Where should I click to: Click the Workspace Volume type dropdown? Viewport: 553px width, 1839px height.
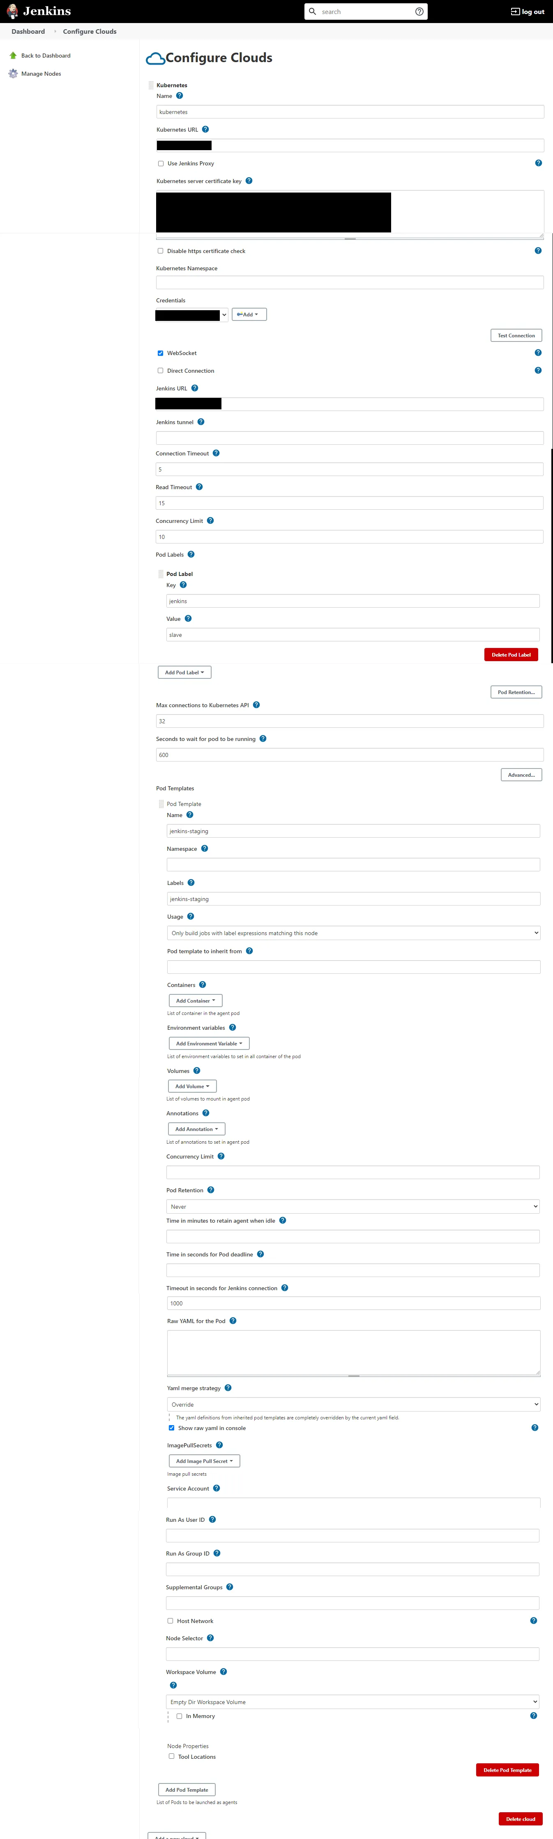353,1702
